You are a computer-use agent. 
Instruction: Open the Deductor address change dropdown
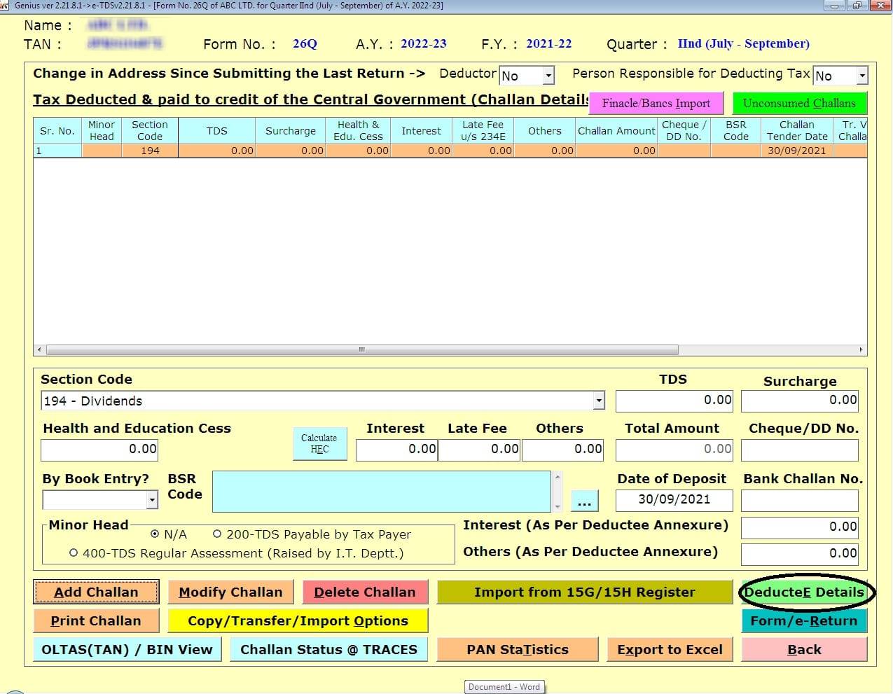(x=549, y=76)
